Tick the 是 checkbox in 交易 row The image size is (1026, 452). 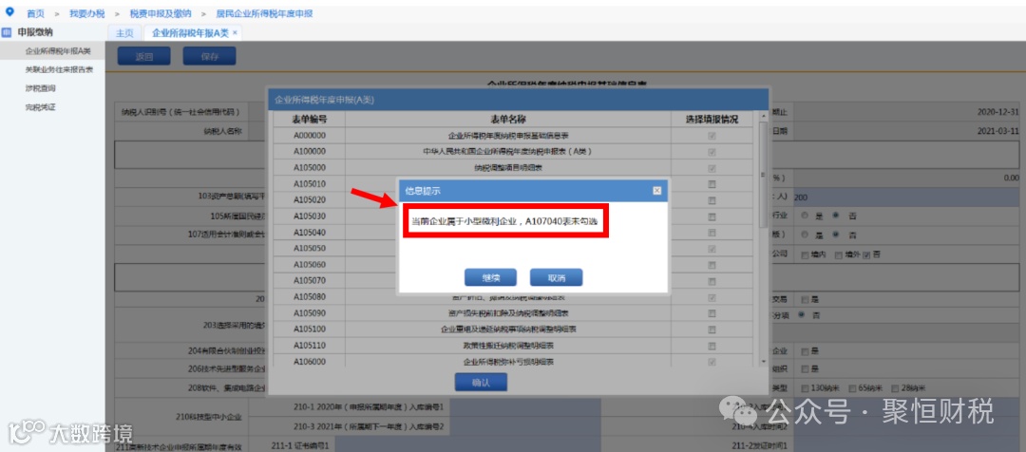coord(805,299)
